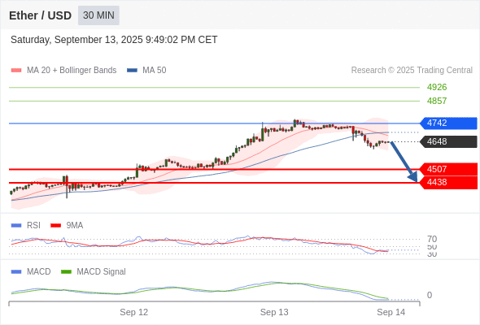Click the green MACD Signal legend marker
Viewport: 480px width, 325px height.
66,271
